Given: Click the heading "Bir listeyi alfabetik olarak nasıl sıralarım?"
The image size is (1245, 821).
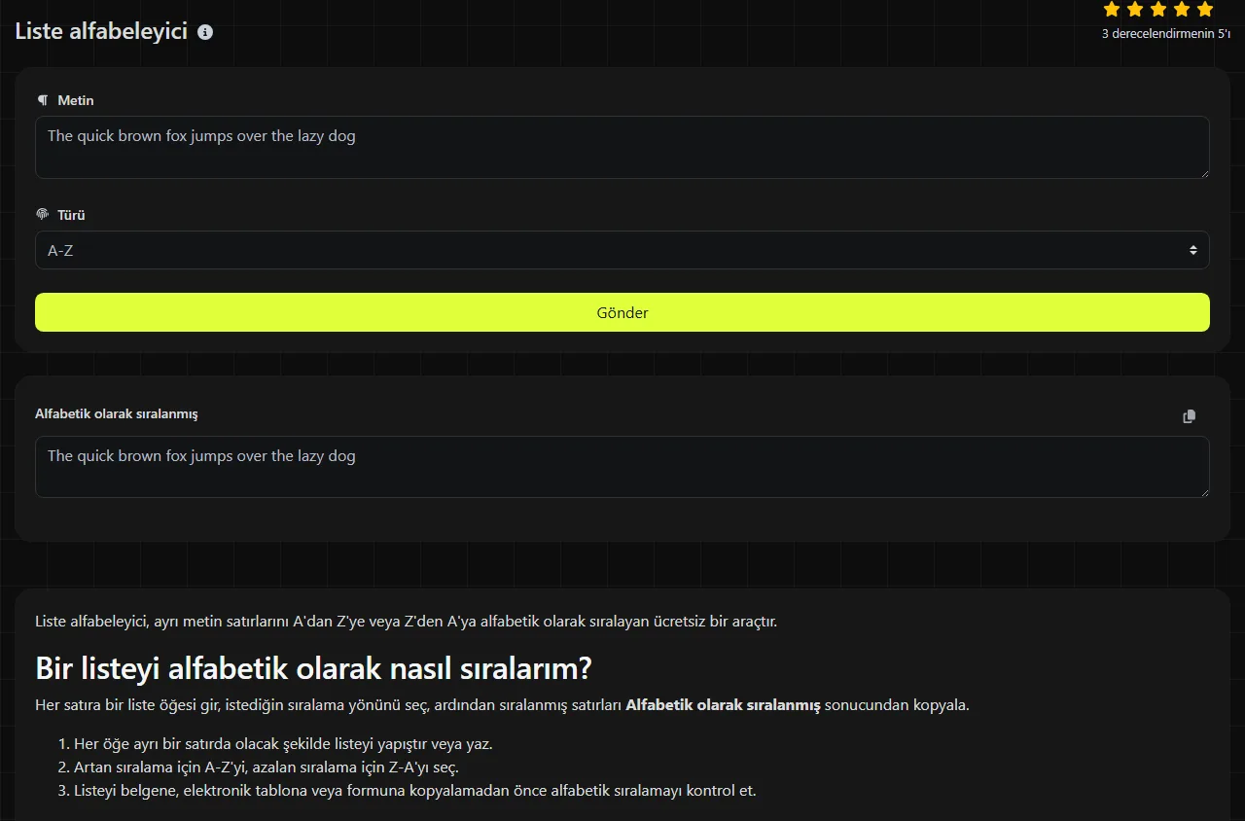Looking at the screenshot, I should (x=313, y=668).
